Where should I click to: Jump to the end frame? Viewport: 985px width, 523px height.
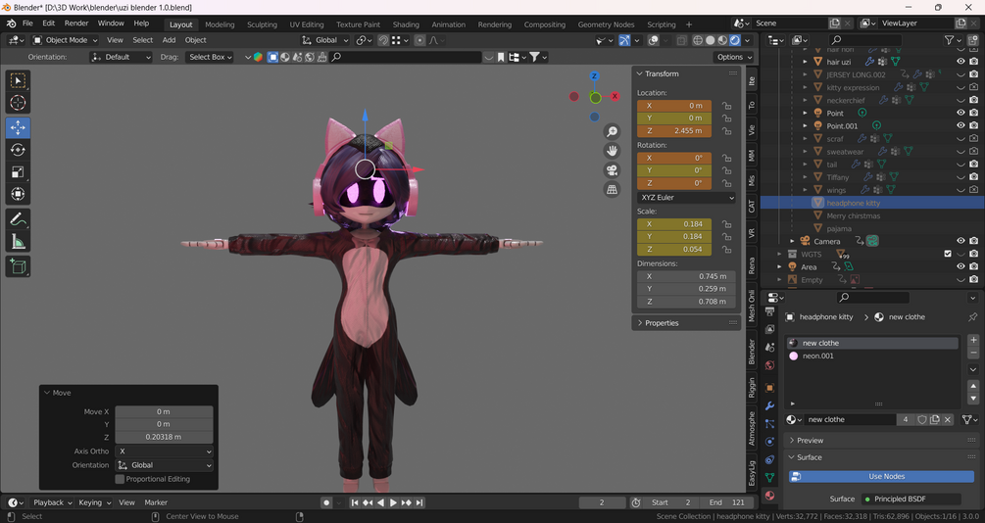(419, 502)
